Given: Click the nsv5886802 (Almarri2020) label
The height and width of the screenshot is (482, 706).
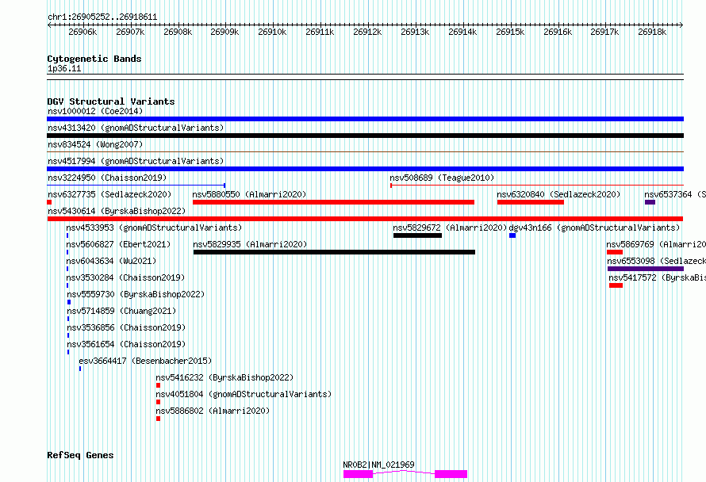Looking at the screenshot, I should tap(213, 411).
